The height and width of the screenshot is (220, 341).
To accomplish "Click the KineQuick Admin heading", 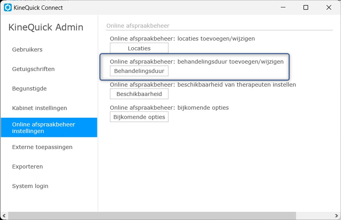I will [x=46, y=27].
